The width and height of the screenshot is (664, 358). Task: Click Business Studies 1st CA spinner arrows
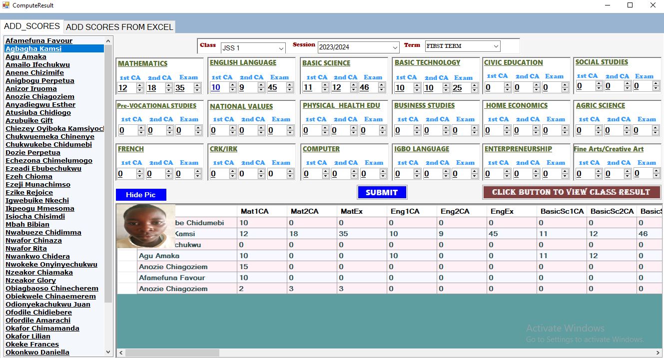coord(418,130)
